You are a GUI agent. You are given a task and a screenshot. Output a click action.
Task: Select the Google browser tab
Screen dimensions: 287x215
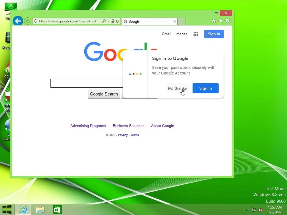coord(150,22)
